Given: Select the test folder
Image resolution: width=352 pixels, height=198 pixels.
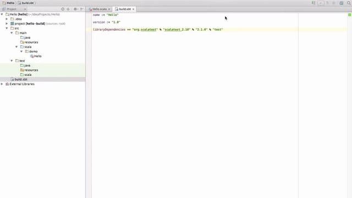Looking at the screenshot, I should coord(20,61).
